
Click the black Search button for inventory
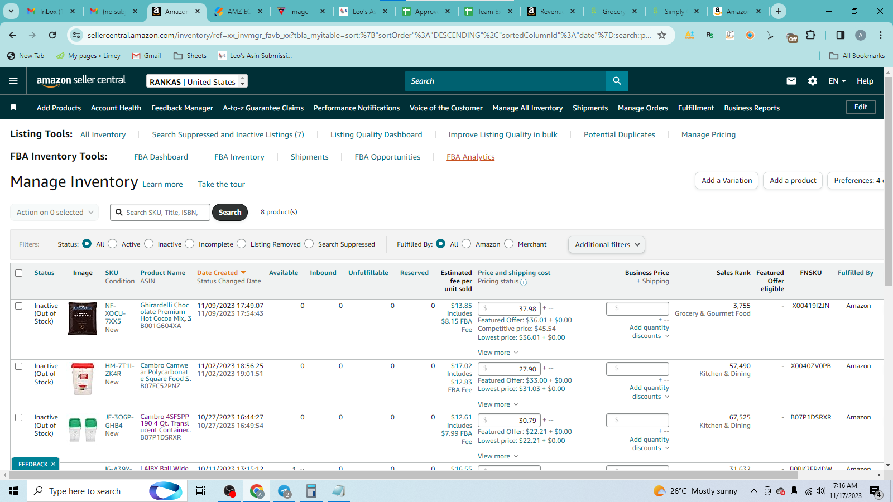(x=230, y=213)
